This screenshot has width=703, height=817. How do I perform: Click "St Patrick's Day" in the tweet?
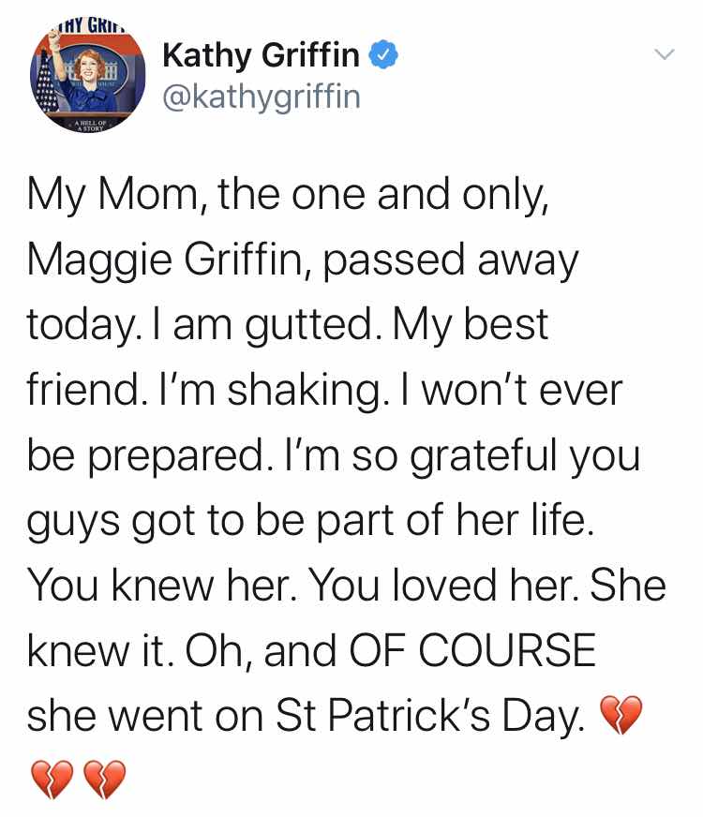[430, 716]
